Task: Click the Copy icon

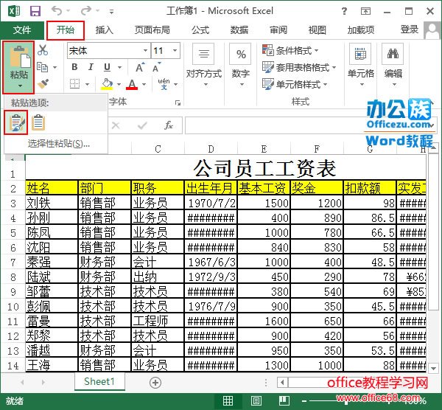Action: 43,67
